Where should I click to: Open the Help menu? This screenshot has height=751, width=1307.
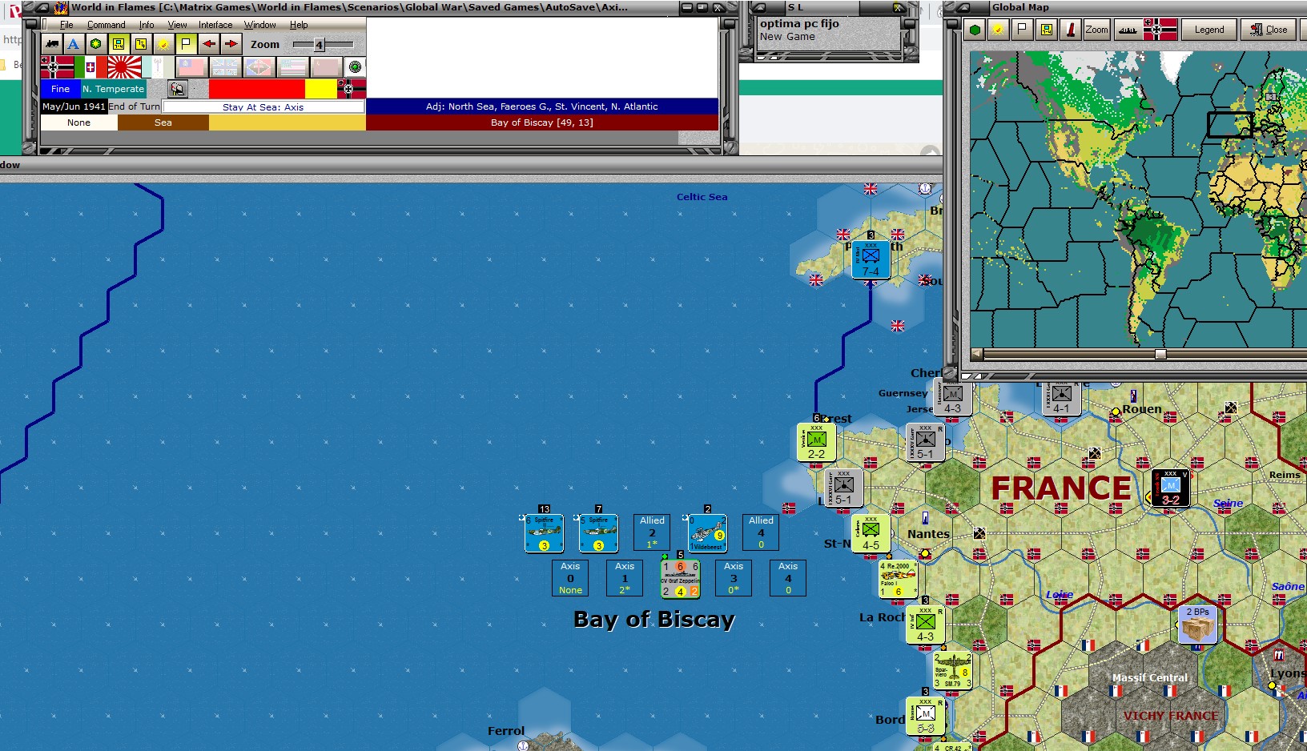pos(299,25)
